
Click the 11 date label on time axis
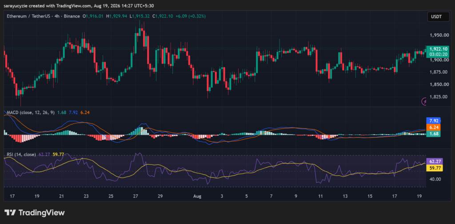(x=320, y=196)
